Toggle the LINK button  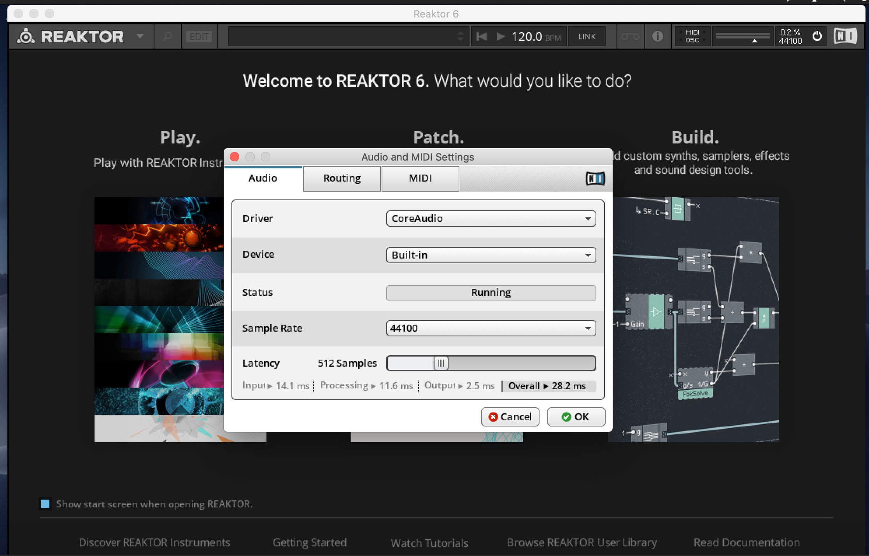[x=587, y=37]
